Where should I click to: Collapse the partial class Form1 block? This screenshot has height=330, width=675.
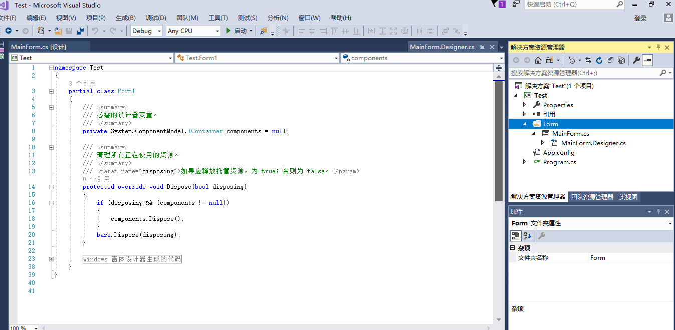[51, 91]
